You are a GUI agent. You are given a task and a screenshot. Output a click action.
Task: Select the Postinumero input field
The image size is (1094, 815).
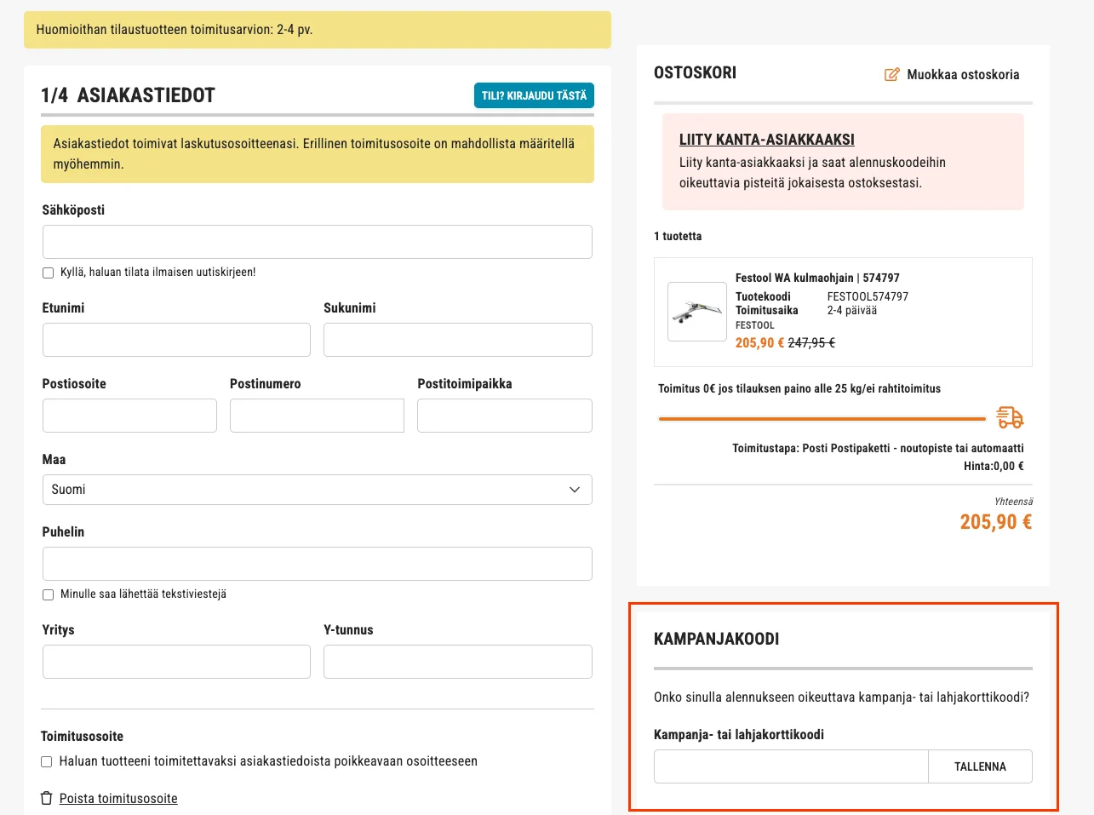click(317, 416)
